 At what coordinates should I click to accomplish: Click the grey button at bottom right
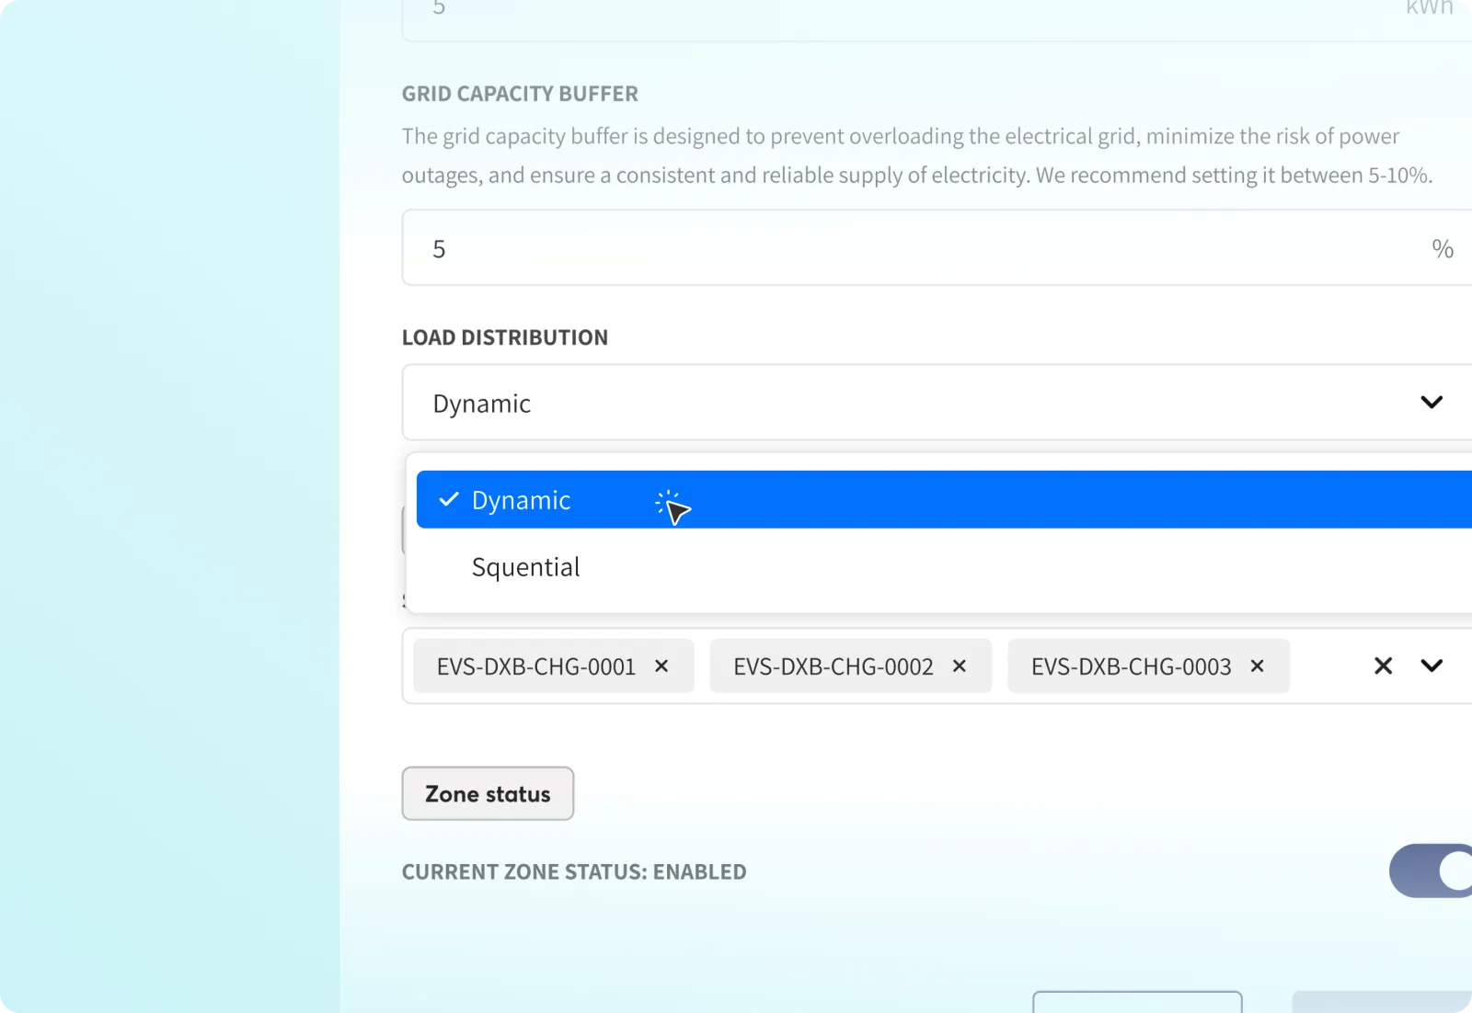coord(1380,1002)
